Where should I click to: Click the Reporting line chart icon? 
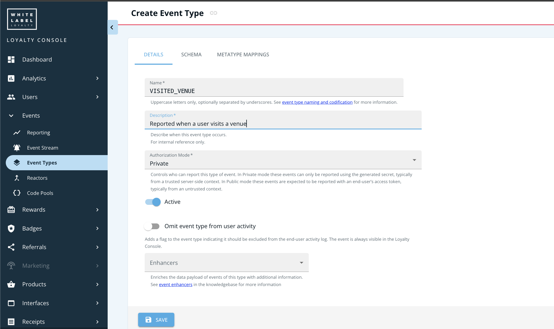tap(17, 133)
